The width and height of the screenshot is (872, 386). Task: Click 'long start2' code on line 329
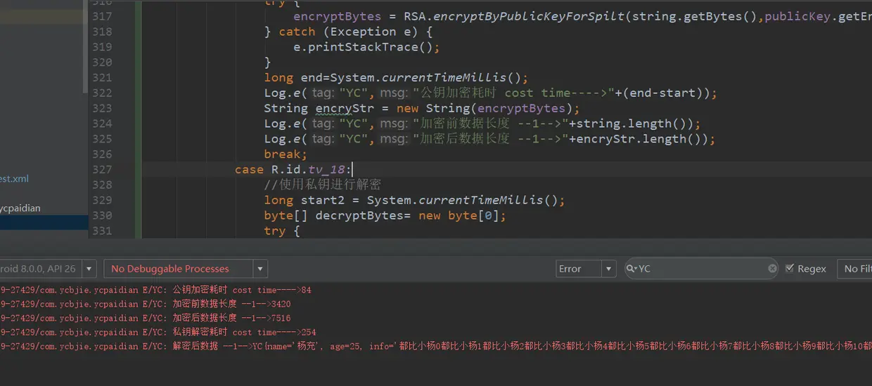[x=414, y=200]
